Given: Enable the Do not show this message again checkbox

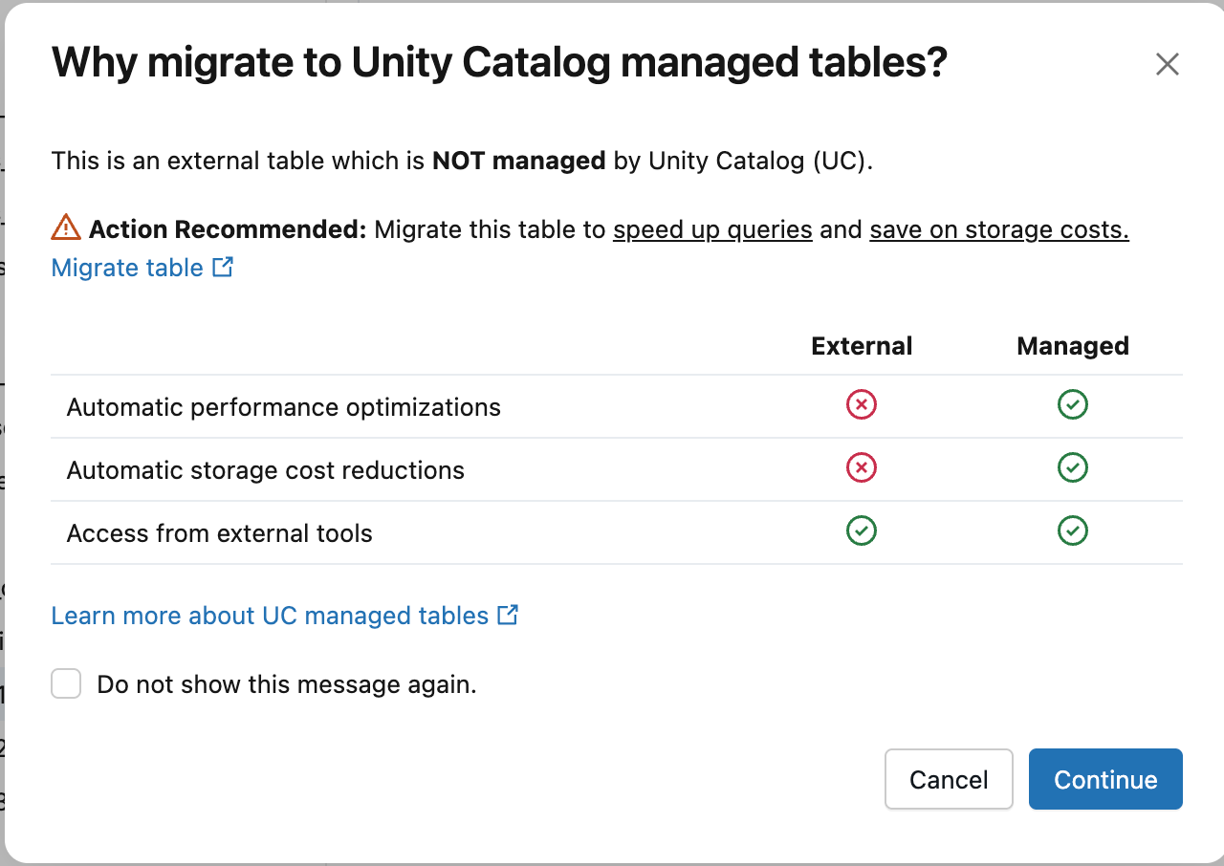Looking at the screenshot, I should coord(66,683).
